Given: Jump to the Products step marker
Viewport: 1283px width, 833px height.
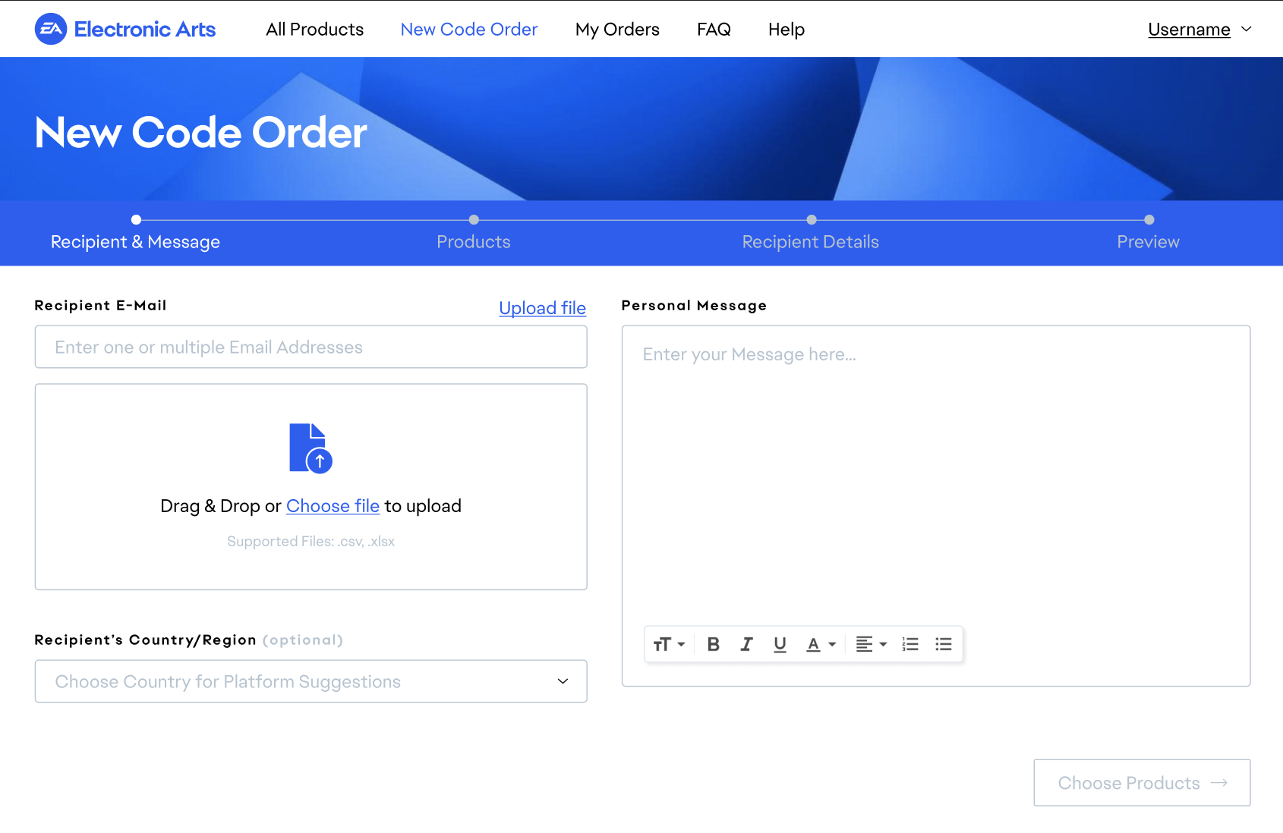Looking at the screenshot, I should (474, 220).
